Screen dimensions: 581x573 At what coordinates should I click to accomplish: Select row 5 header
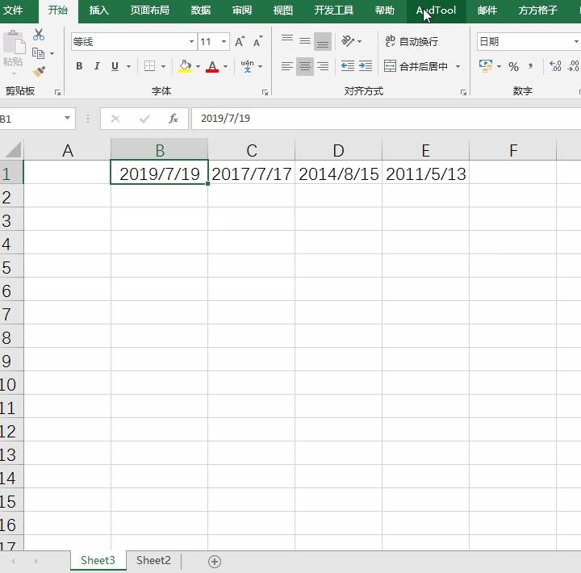pyautogui.click(x=11, y=267)
